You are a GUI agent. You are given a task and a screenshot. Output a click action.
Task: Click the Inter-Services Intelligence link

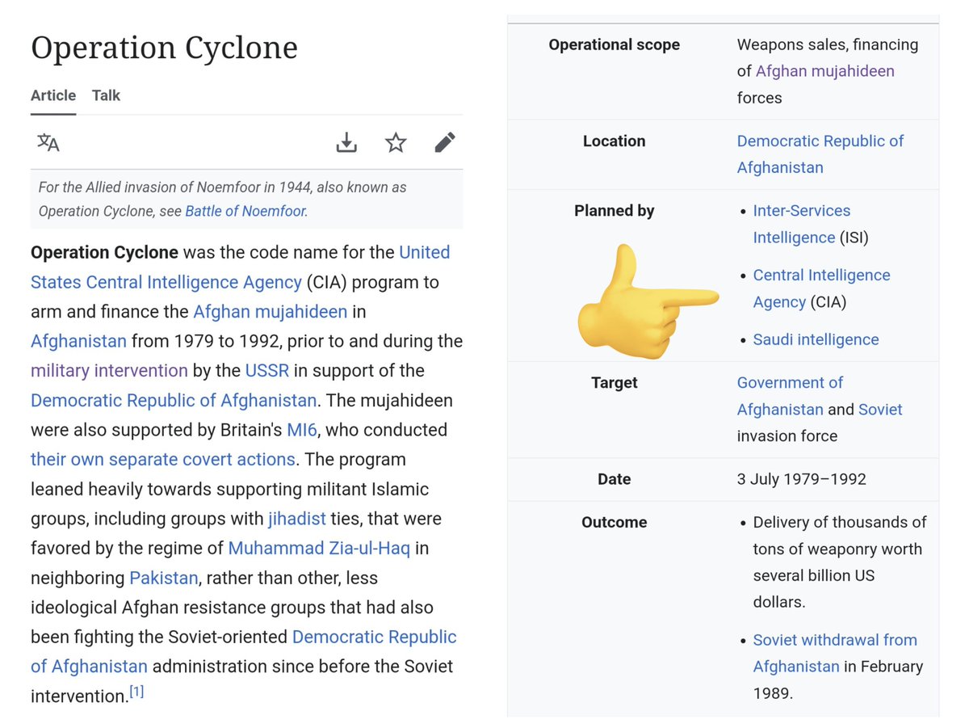tap(802, 224)
